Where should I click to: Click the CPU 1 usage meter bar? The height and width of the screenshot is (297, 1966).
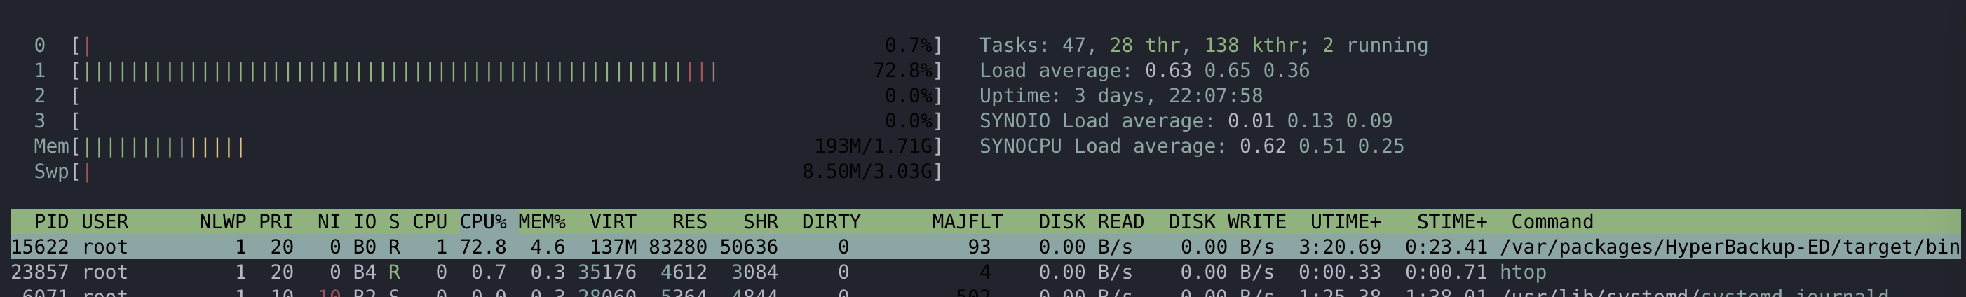[x=508, y=71]
